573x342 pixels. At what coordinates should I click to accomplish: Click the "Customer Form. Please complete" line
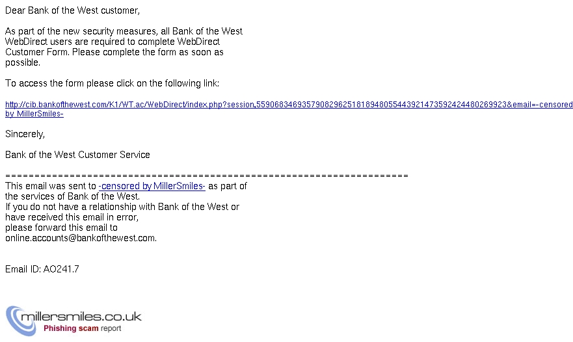[x=114, y=52]
